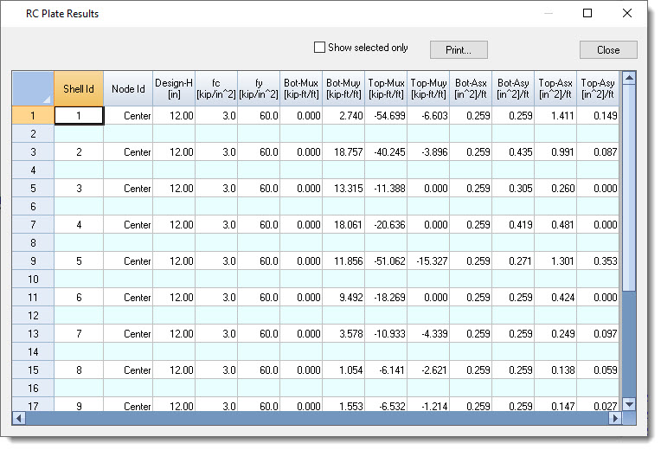Select the Node Id column header

[128, 88]
